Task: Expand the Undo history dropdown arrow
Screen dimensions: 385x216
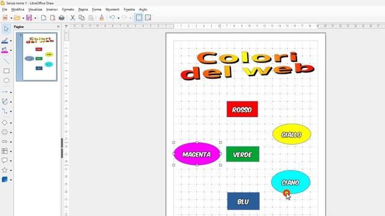Action: 119,18
